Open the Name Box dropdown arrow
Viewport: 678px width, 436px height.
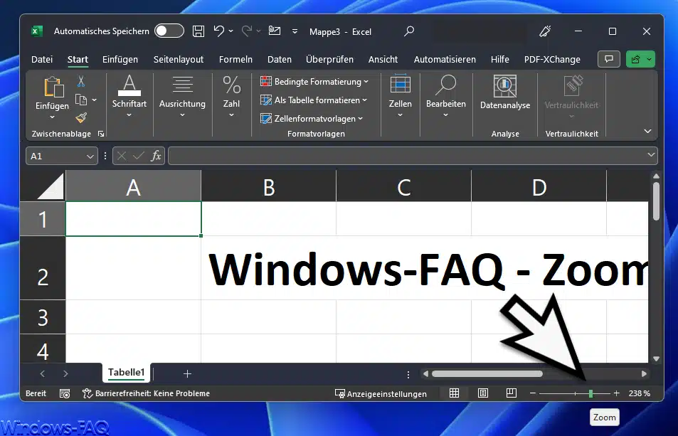pos(90,156)
